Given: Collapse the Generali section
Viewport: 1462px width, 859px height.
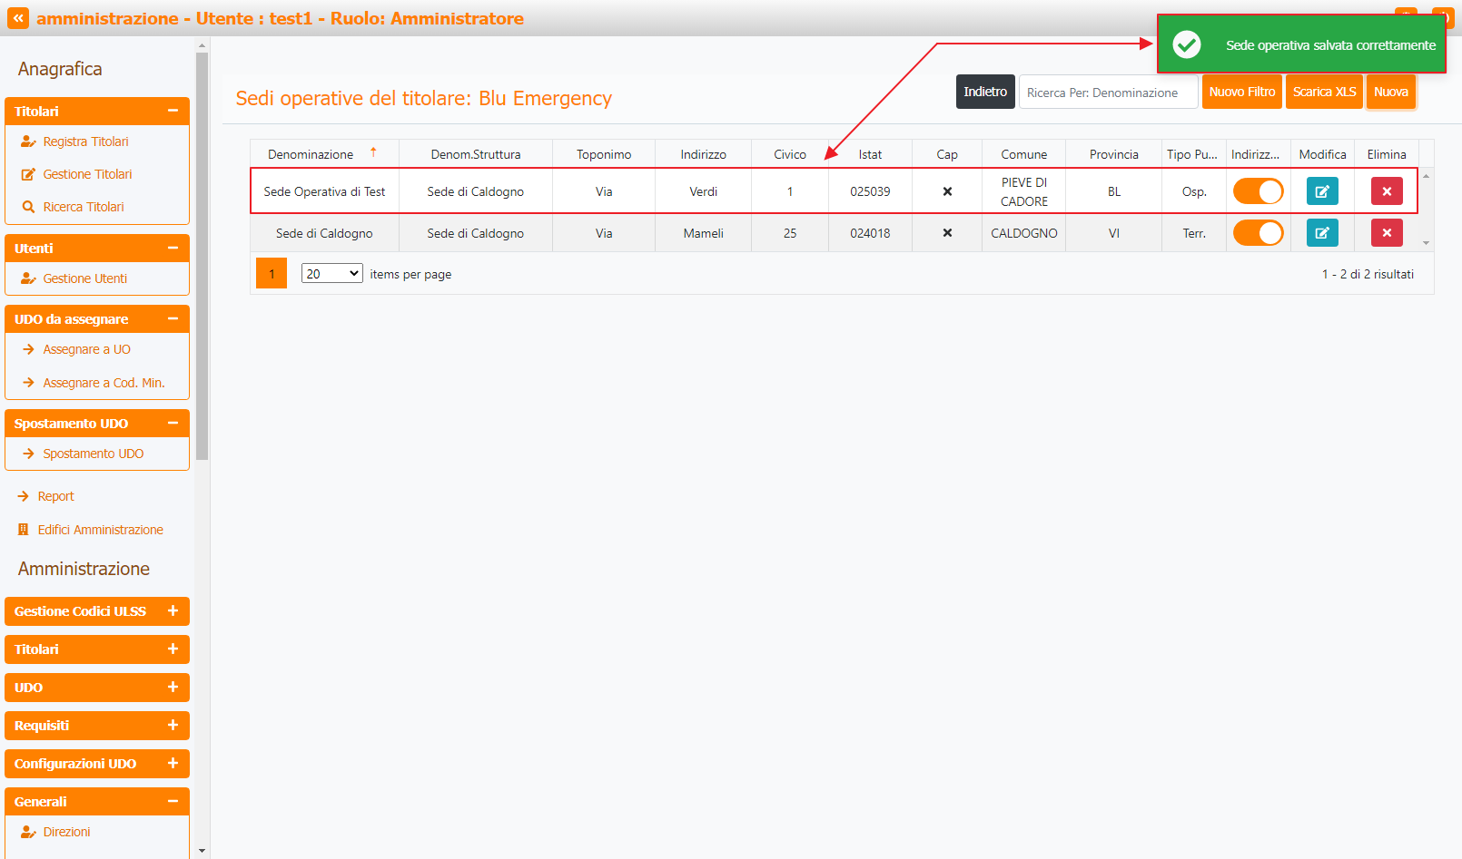Looking at the screenshot, I should [x=173, y=801].
